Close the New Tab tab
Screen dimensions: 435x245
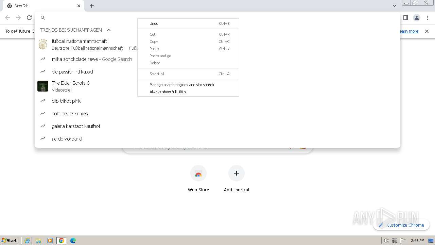tap(79, 6)
